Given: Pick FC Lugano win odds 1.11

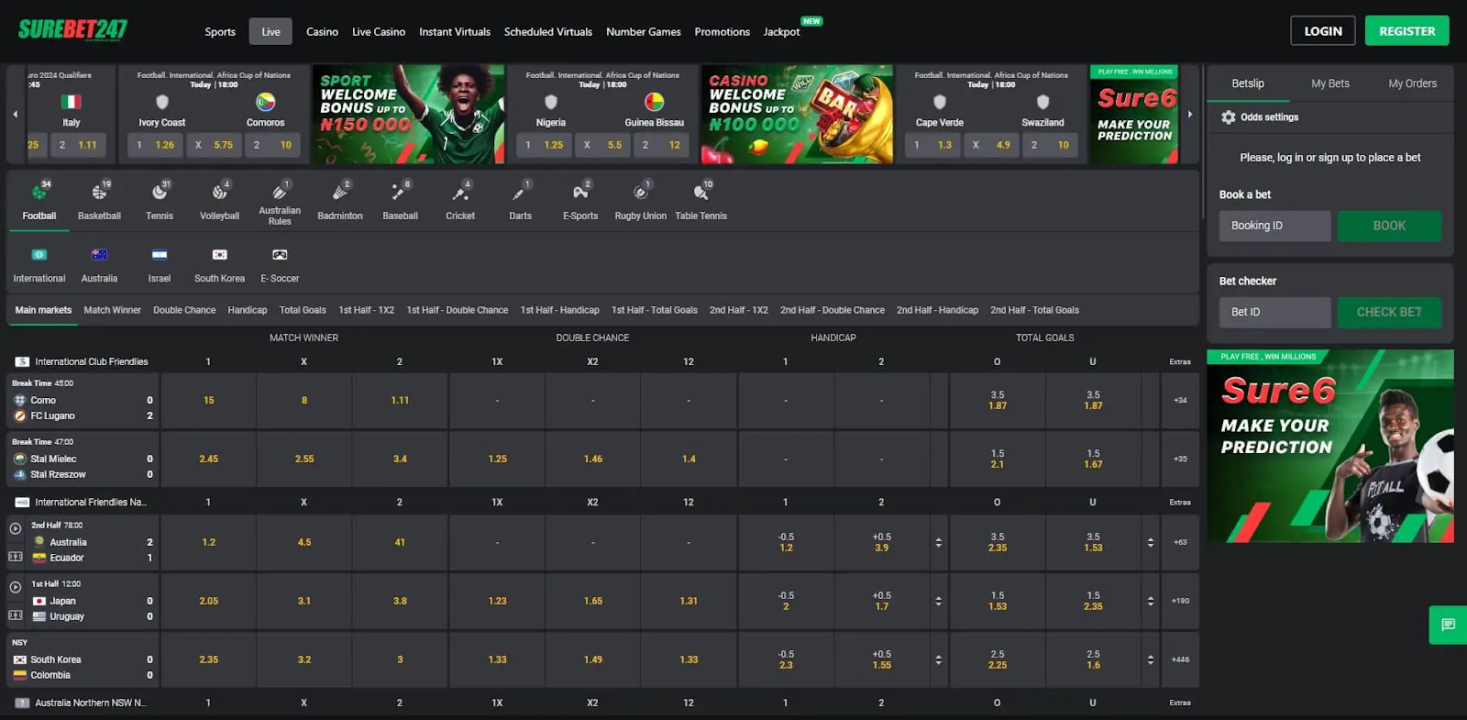Looking at the screenshot, I should point(400,401).
